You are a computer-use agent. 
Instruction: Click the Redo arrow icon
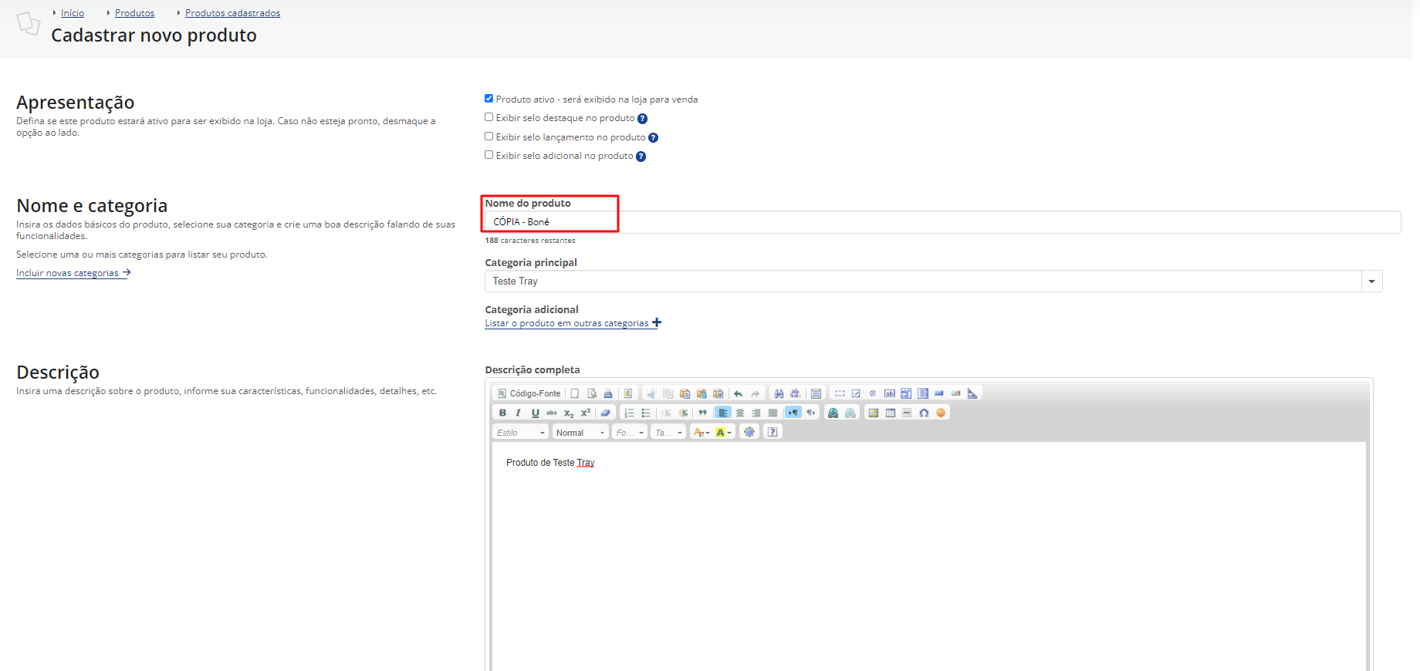tap(756, 393)
